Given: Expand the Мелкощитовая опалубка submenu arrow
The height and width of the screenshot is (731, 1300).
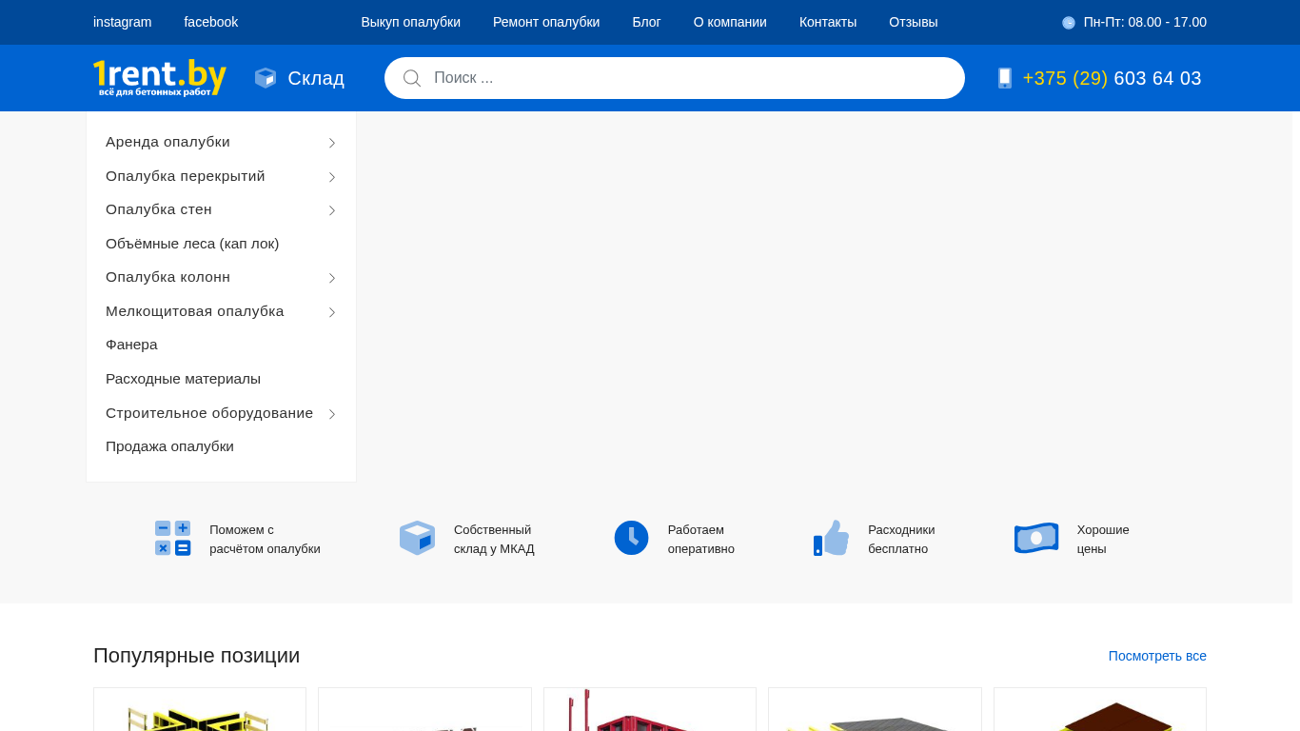Looking at the screenshot, I should 332,312.
